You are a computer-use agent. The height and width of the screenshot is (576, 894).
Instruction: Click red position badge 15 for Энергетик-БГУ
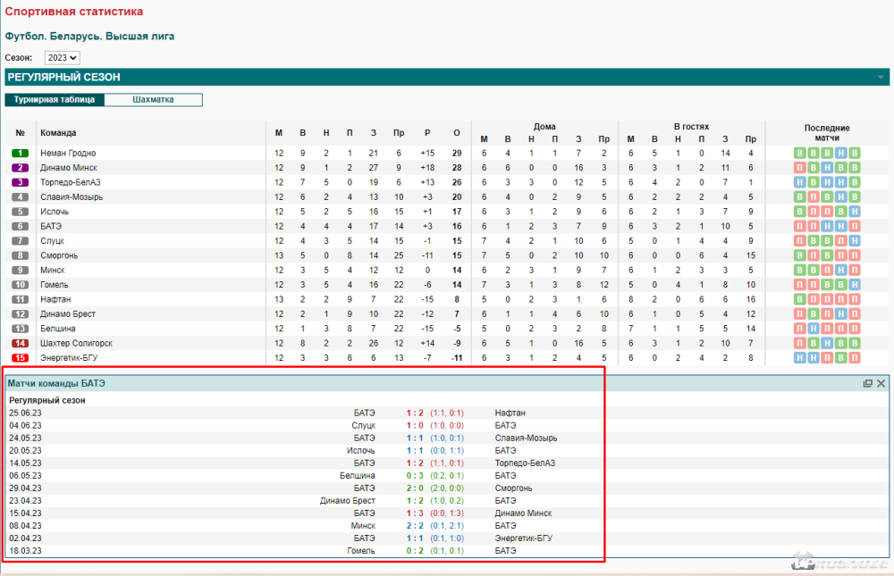(21, 358)
